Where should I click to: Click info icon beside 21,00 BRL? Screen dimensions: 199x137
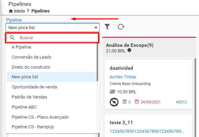click(129, 50)
